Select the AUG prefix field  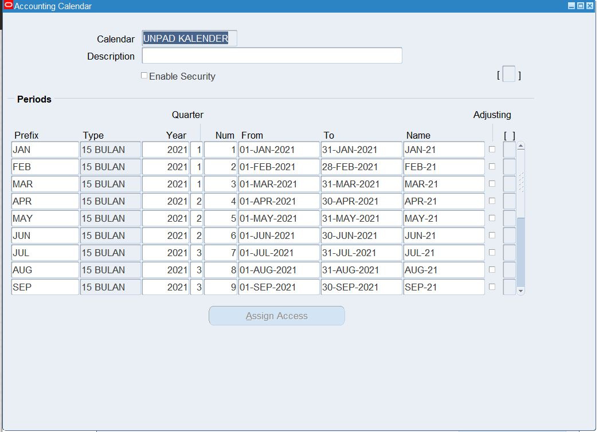tap(45, 270)
